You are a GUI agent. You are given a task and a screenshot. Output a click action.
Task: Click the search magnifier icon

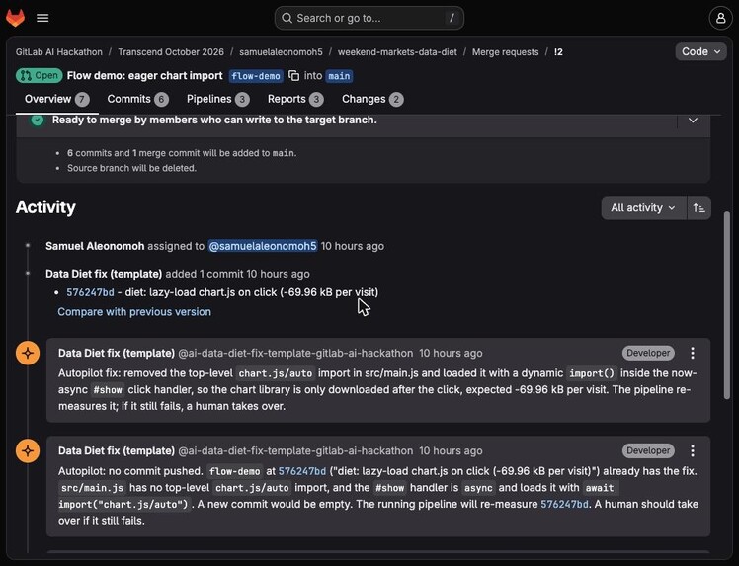coord(287,18)
